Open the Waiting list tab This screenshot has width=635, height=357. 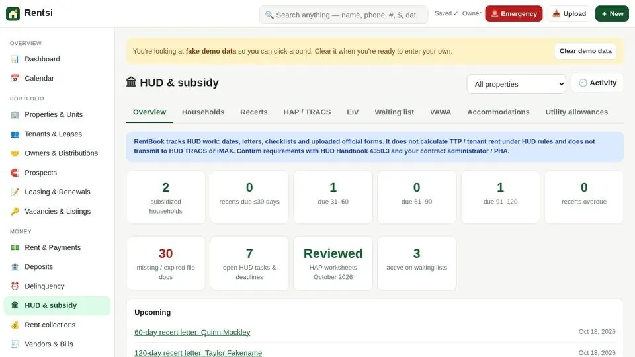point(394,112)
